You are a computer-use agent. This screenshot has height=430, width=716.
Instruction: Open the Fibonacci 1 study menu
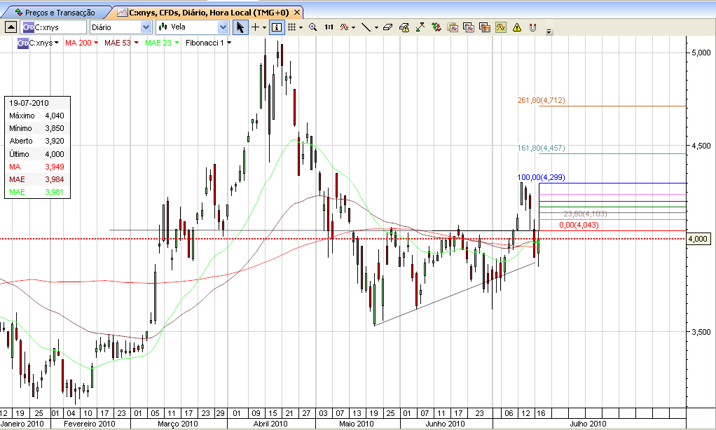point(229,43)
